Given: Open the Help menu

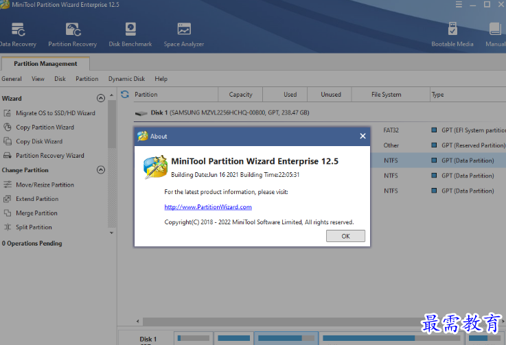Looking at the screenshot, I should [161, 79].
